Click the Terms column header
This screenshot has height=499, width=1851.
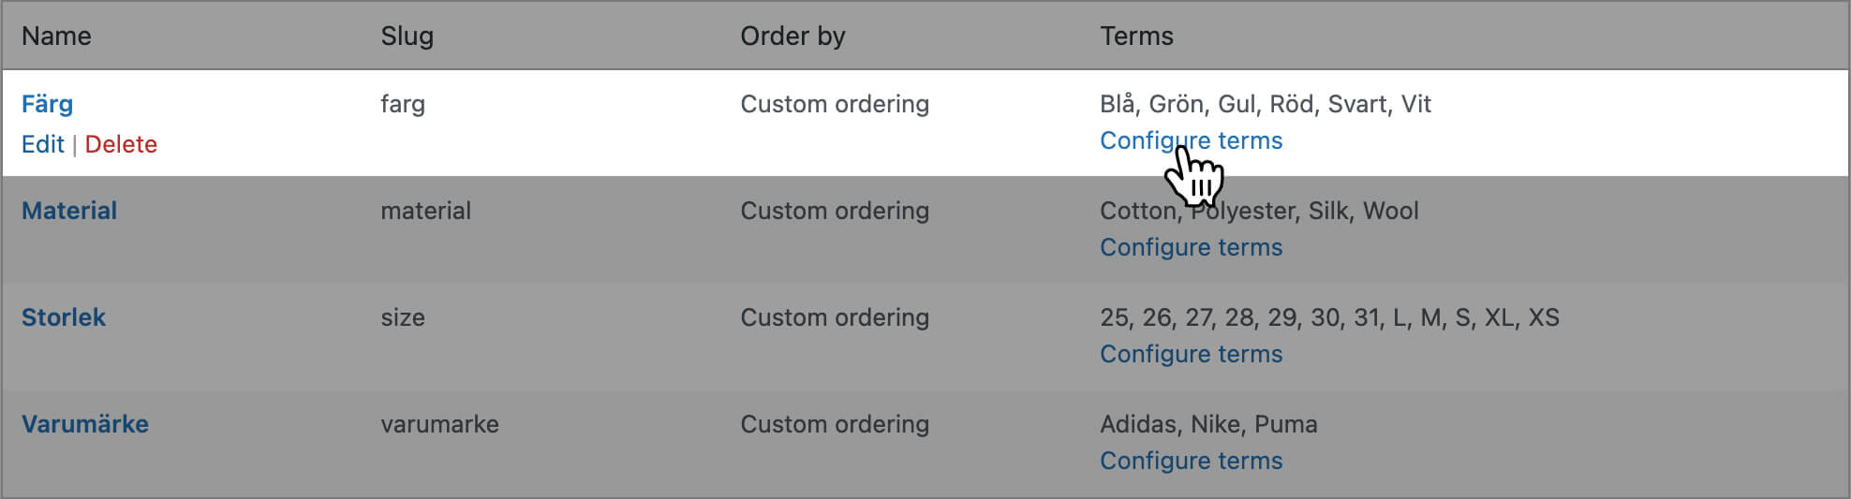click(x=1136, y=36)
